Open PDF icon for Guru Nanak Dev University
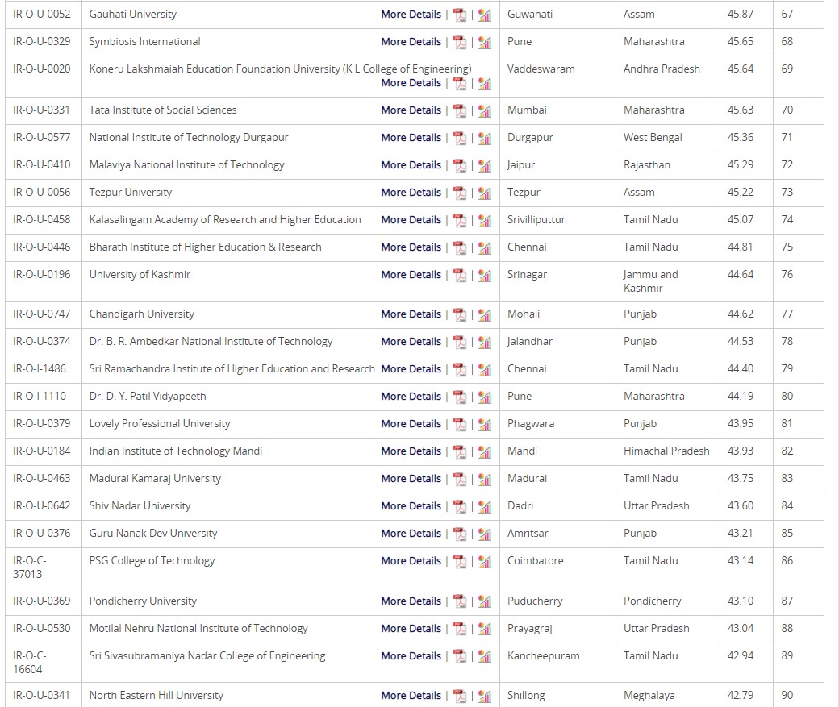This screenshot has height=707, width=839. click(459, 534)
